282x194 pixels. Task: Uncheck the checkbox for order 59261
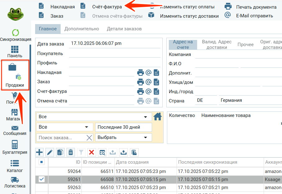click(x=42, y=179)
